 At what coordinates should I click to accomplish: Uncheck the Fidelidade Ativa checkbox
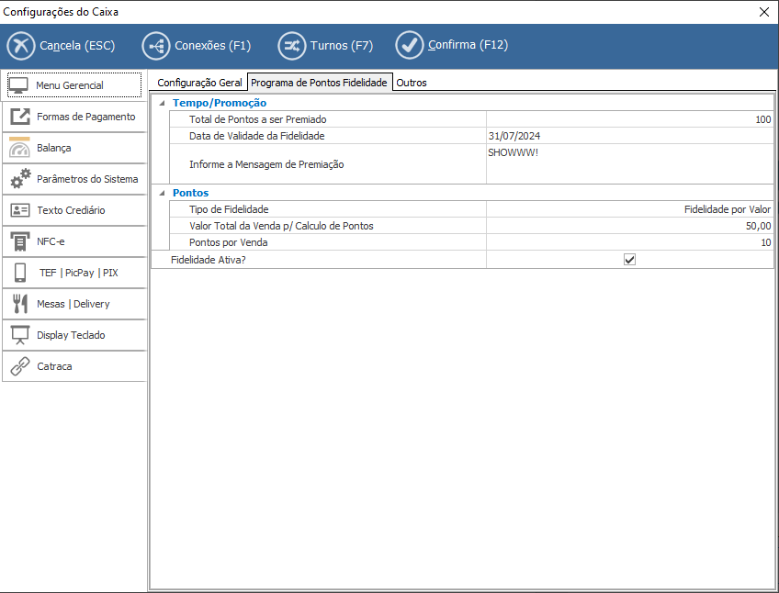tap(629, 260)
